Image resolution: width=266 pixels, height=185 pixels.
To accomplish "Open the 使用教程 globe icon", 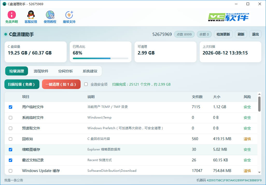I will [50, 15].
